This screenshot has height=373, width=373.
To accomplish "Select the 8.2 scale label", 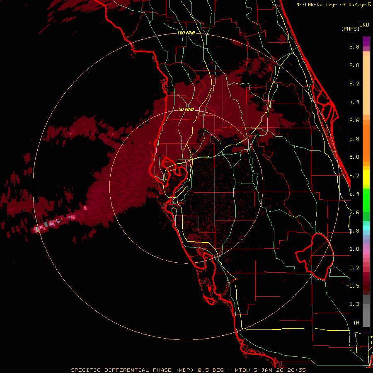I will (x=354, y=83).
